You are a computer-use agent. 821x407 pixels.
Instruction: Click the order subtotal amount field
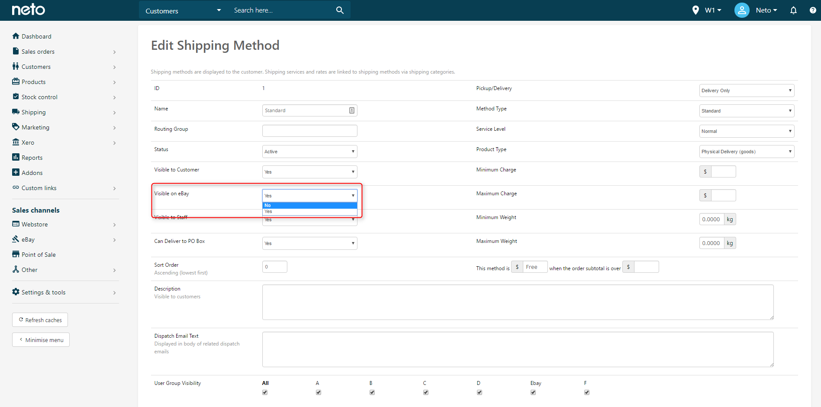coord(646,267)
